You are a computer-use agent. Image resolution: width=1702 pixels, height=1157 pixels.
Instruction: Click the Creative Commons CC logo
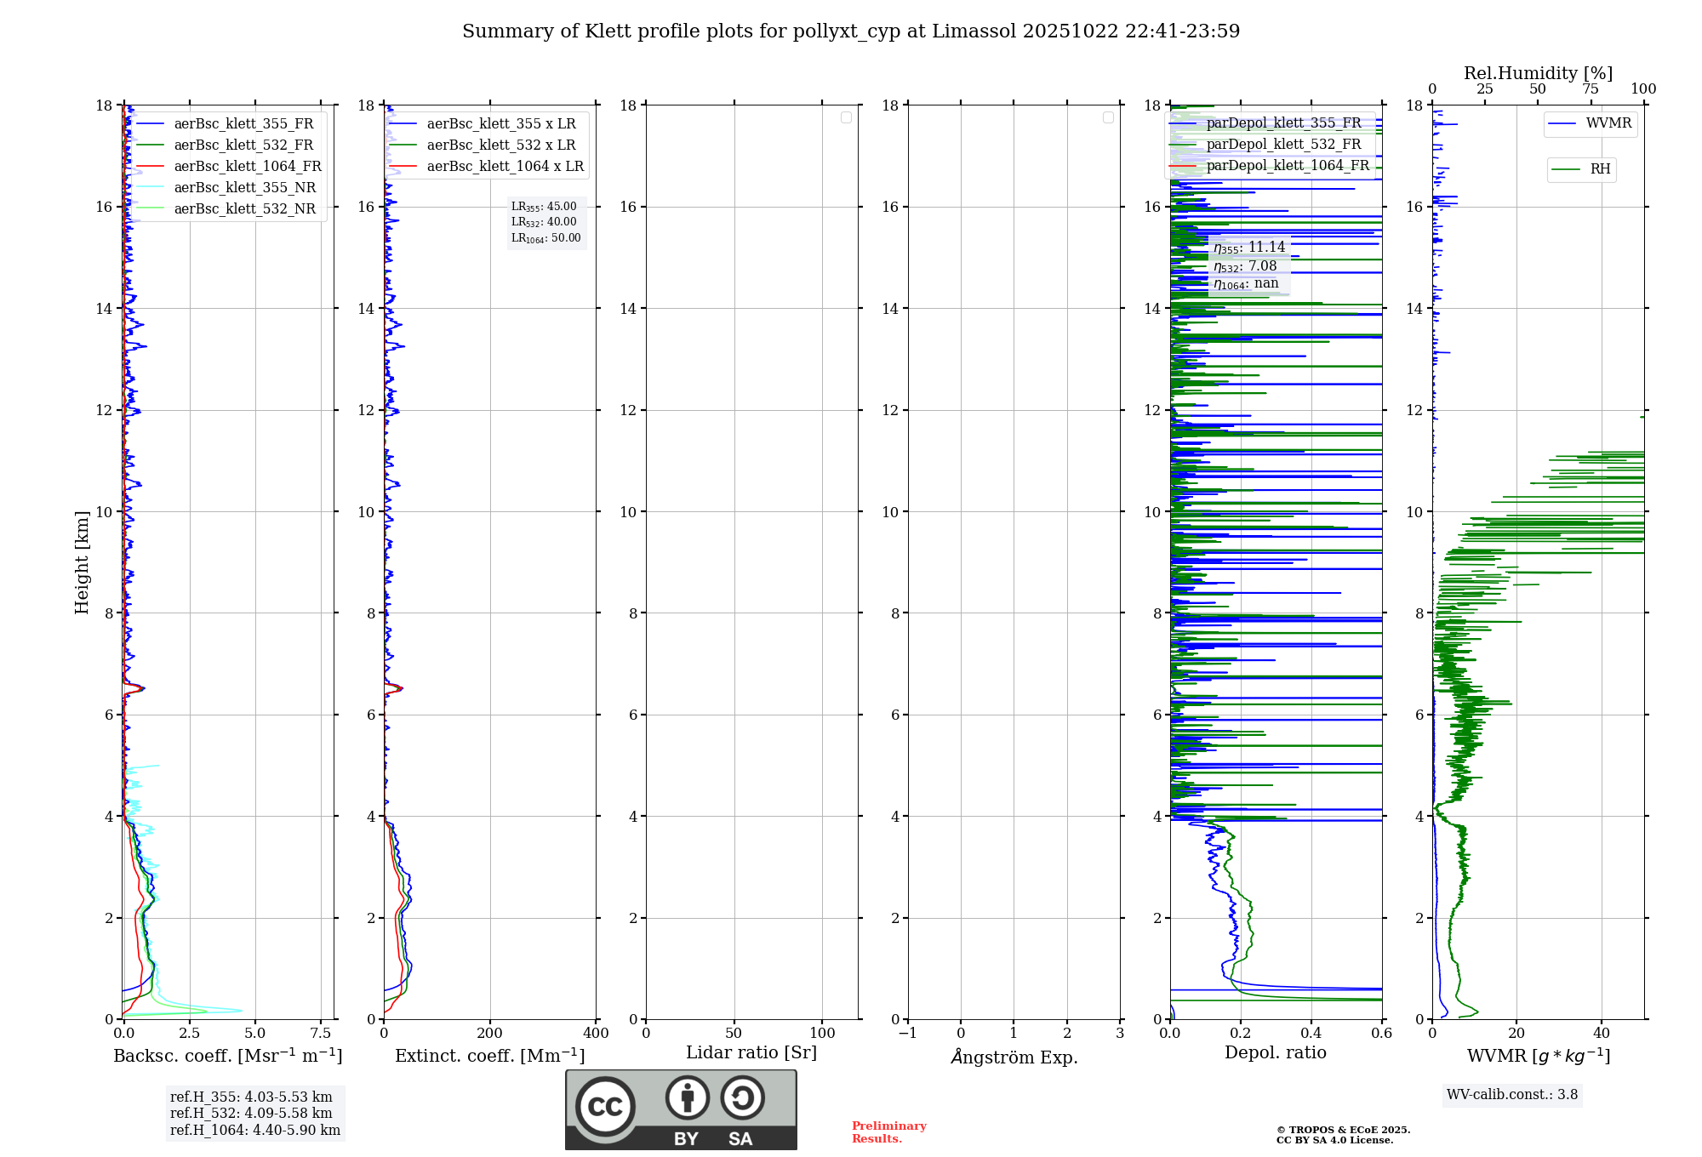point(605,1106)
